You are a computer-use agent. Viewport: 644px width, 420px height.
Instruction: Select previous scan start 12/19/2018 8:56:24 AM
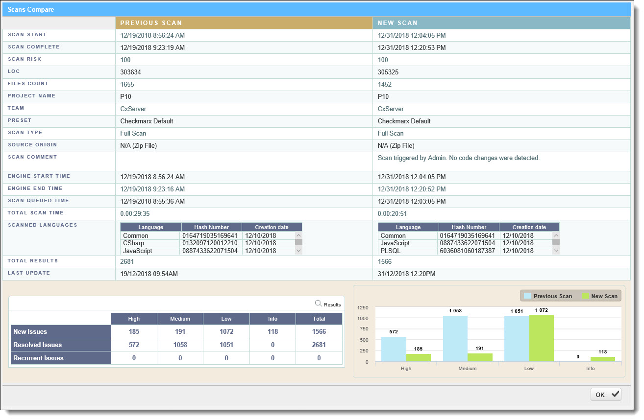click(x=153, y=35)
